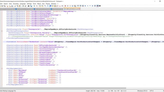Open the Settings menu
The height and width of the screenshot is (92, 164).
[x=29, y=4]
